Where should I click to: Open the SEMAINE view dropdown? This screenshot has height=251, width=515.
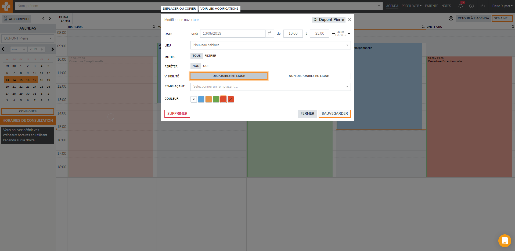click(x=502, y=19)
